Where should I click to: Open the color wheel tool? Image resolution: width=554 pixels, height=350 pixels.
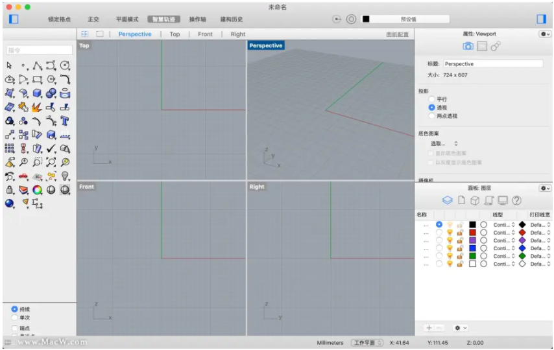37,190
